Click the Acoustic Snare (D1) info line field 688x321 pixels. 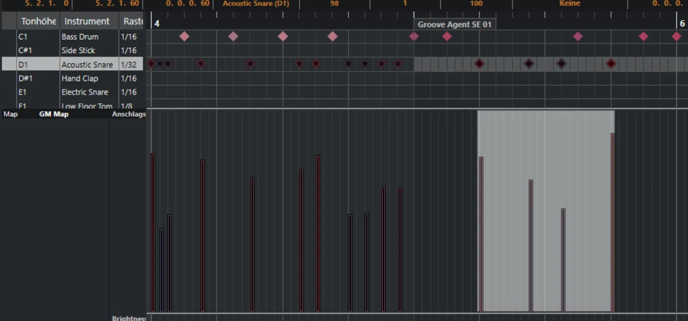[x=256, y=4]
